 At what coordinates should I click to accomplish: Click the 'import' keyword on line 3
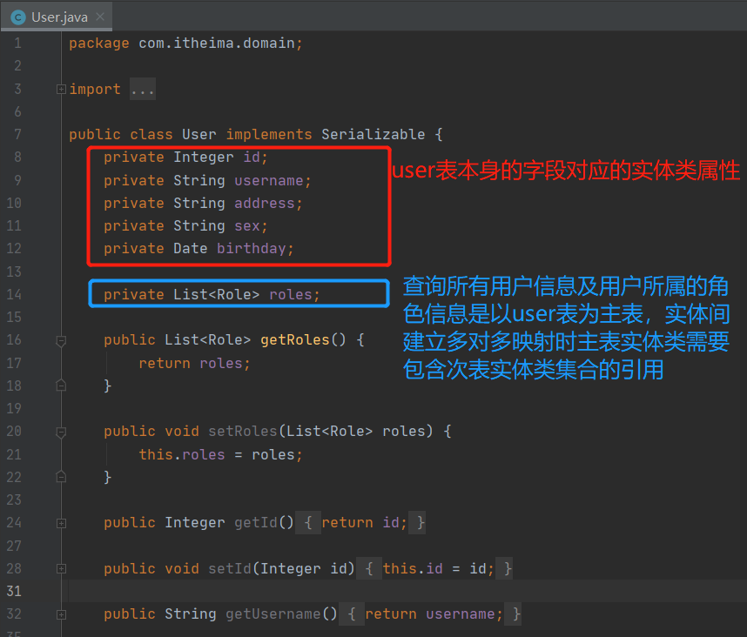95,89
